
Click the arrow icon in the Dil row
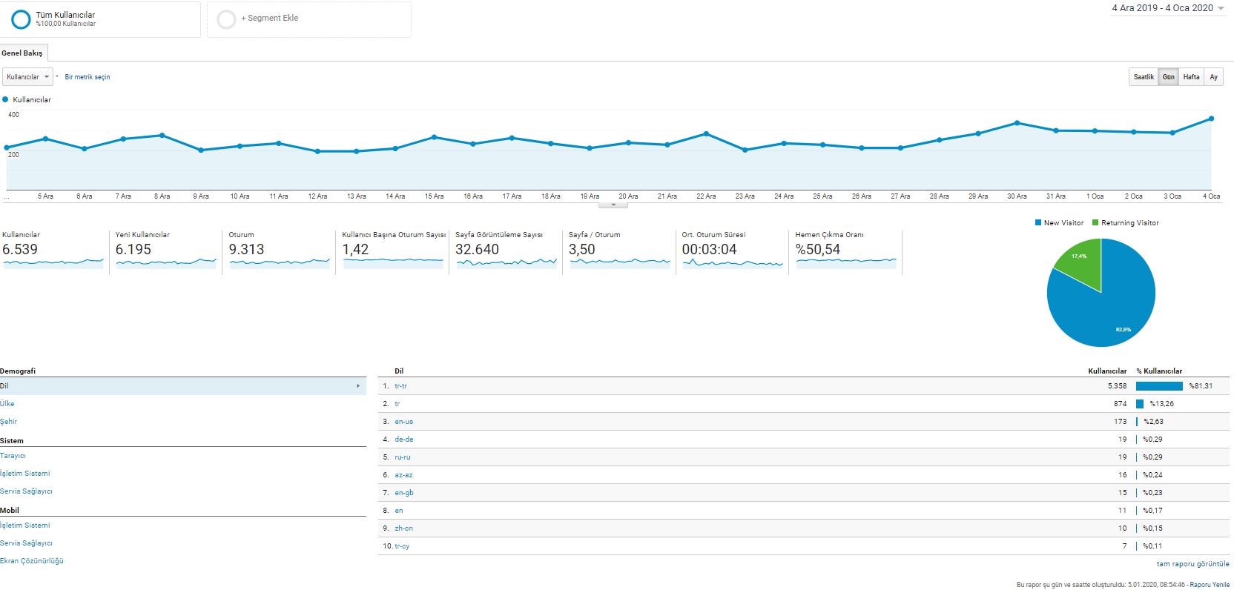358,386
